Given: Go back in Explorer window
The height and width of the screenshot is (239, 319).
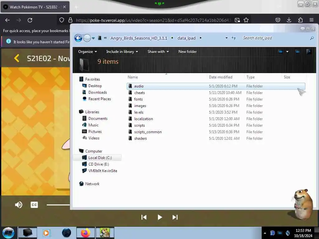Looking at the screenshot, I should (x=78, y=38).
